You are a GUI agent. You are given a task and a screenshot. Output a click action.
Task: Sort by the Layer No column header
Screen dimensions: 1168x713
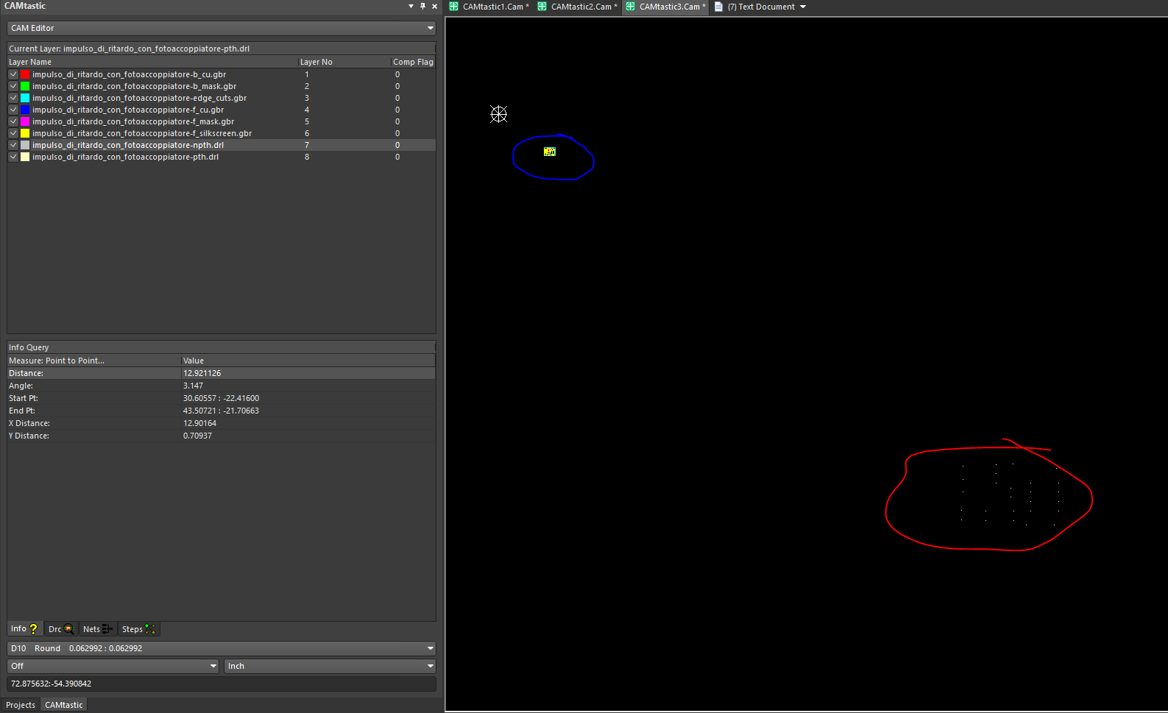point(316,62)
